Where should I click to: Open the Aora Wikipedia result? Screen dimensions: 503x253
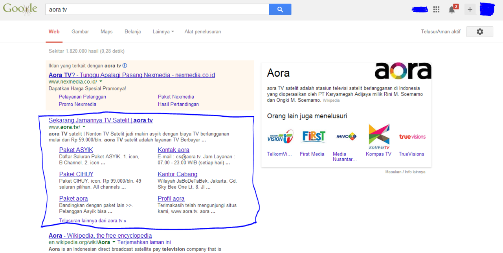100,236
